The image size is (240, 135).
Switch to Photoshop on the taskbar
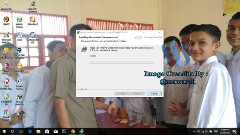[64, 131]
